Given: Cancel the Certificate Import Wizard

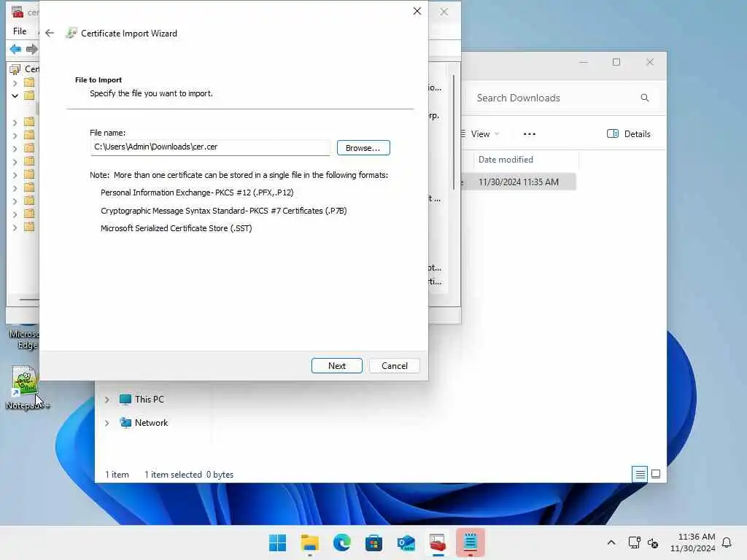Looking at the screenshot, I should [395, 366].
